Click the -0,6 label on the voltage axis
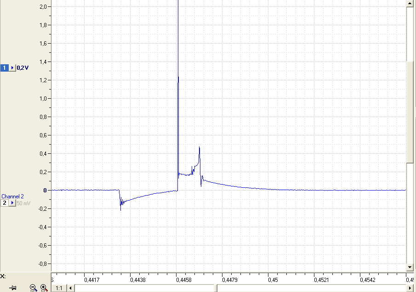 [x=42, y=245]
